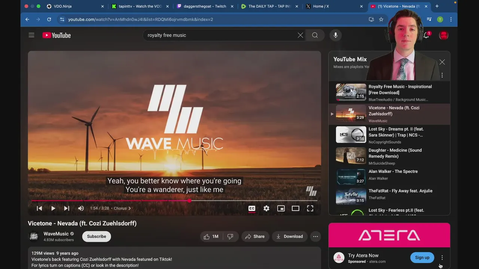
Task: Subscribe to WaveMusic
Action: click(97, 236)
